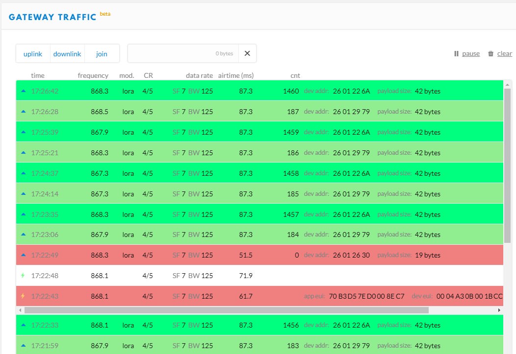This screenshot has height=354, width=516.
Task: Pause the live gateway traffic feed
Action: tap(467, 53)
